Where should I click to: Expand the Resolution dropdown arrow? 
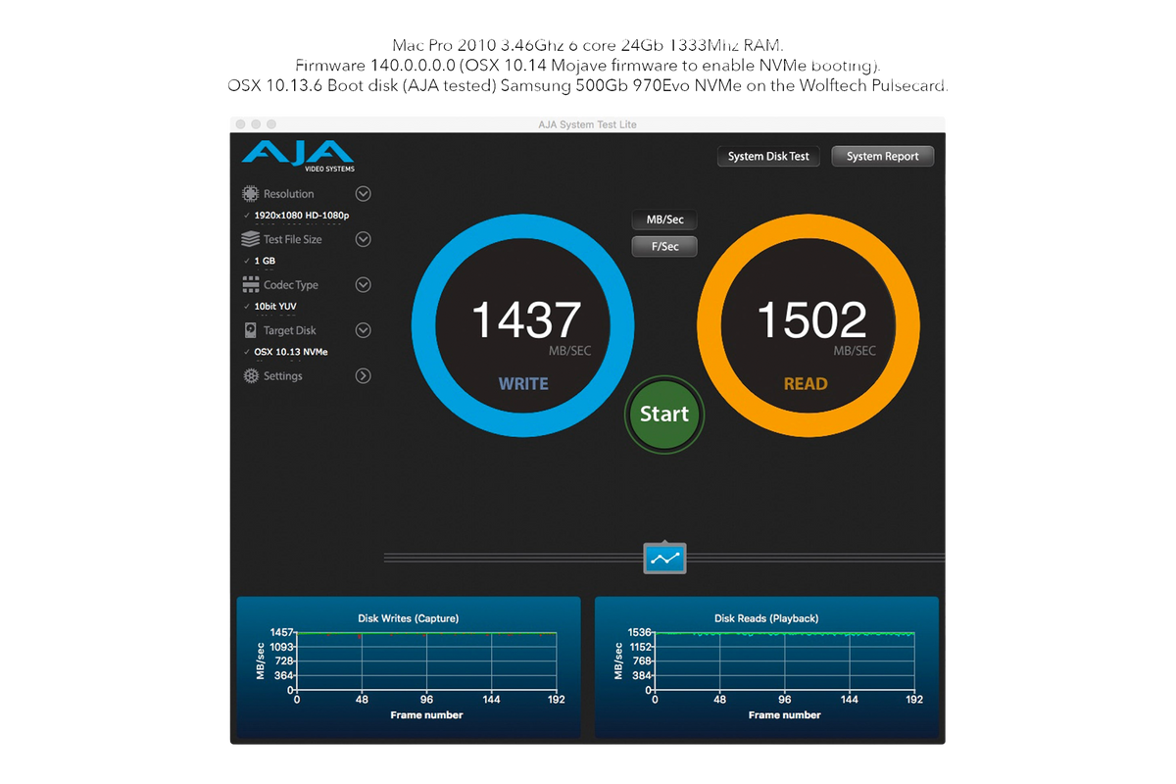click(363, 194)
